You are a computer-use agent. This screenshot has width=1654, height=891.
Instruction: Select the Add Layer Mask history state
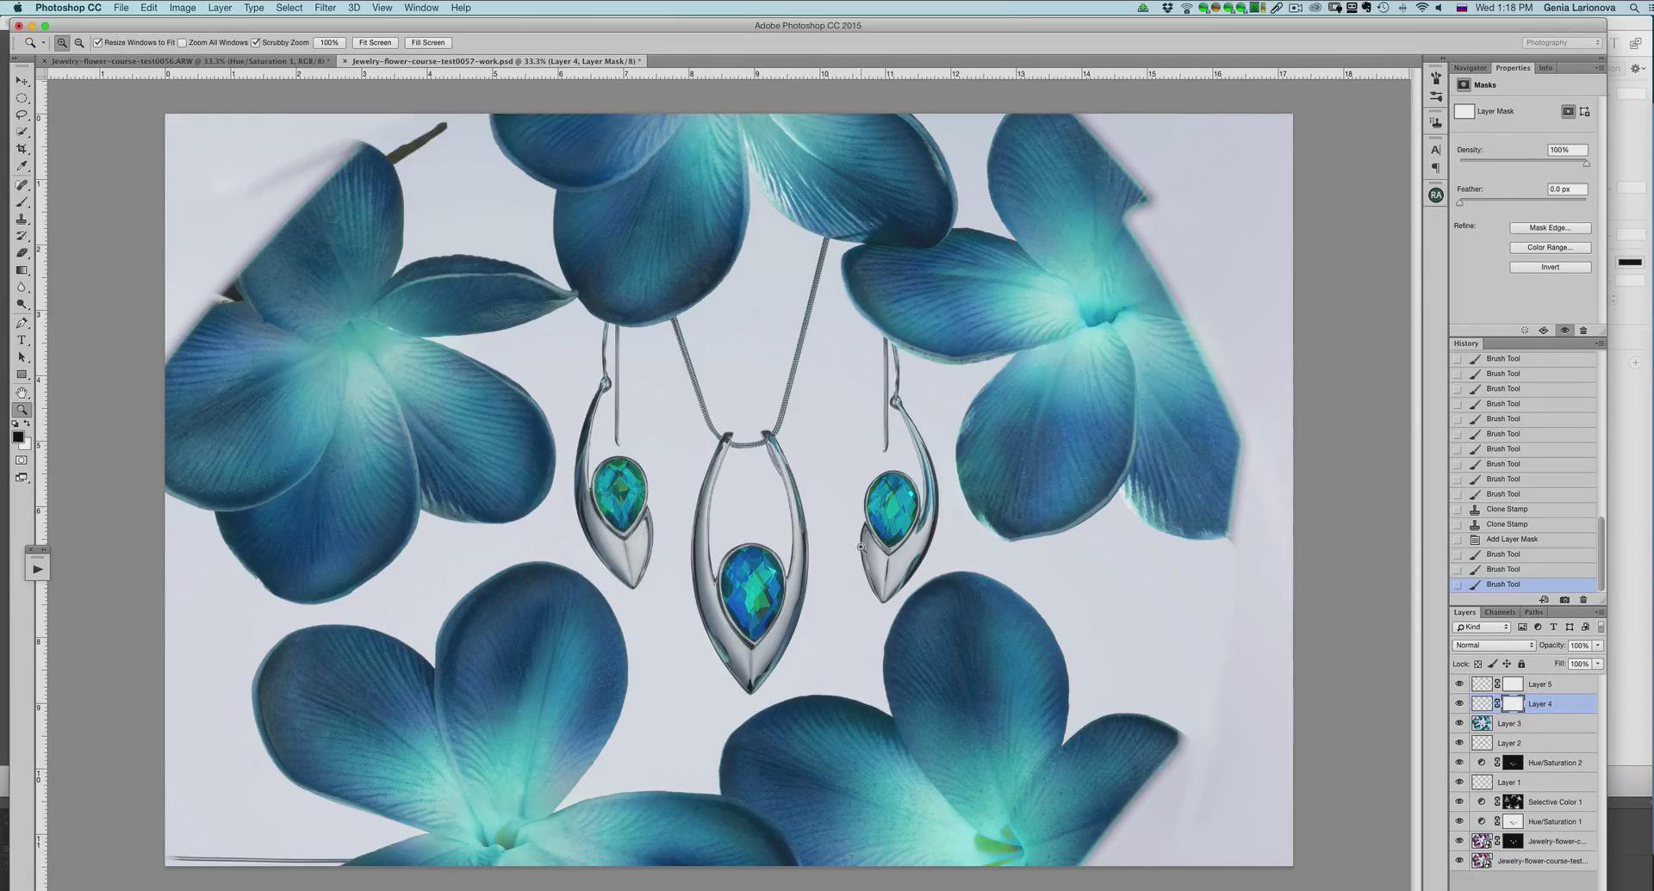(1511, 539)
